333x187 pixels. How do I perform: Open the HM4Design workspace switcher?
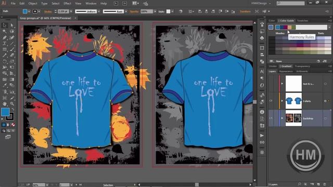[261, 4]
